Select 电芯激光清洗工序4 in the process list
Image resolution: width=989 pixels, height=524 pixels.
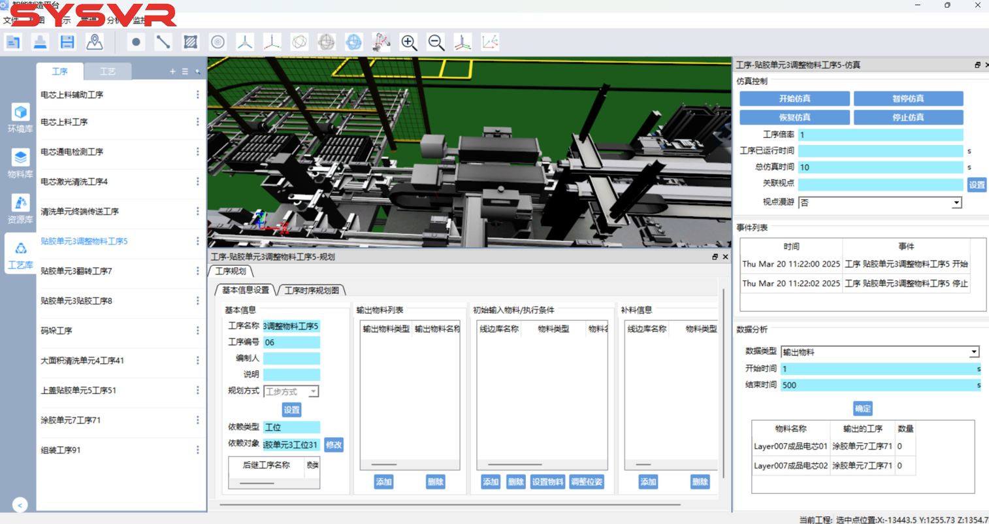[74, 182]
